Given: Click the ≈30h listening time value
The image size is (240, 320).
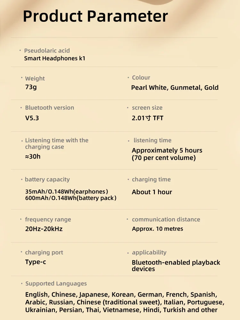Looking at the screenshot, I should 33,157.
